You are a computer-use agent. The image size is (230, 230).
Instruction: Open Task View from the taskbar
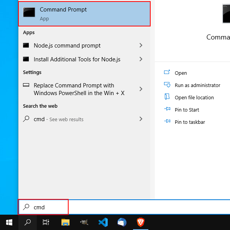[46, 222]
